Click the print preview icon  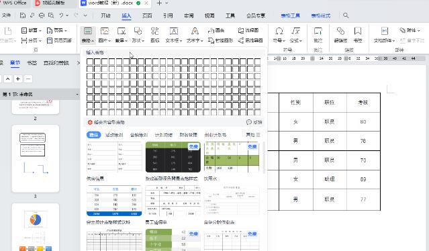[x=51, y=15]
